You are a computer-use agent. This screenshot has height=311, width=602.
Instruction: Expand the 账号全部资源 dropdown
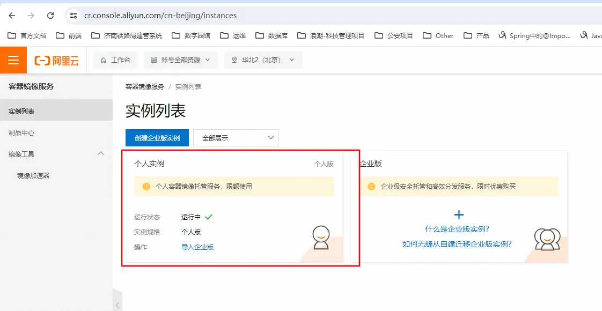click(x=180, y=60)
